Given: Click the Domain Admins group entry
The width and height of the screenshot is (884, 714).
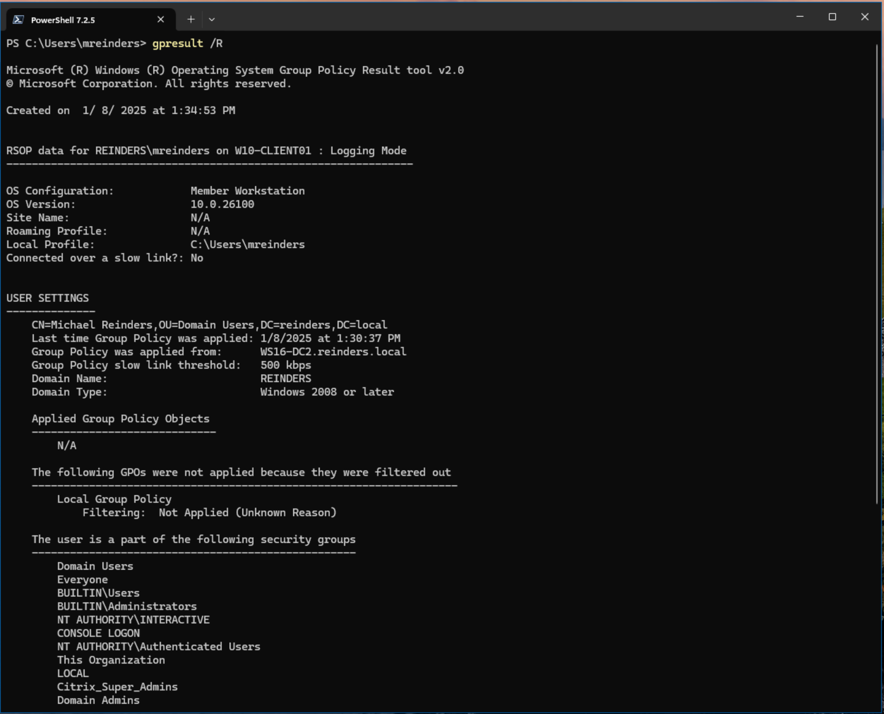Looking at the screenshot, I should pos(97,700).
